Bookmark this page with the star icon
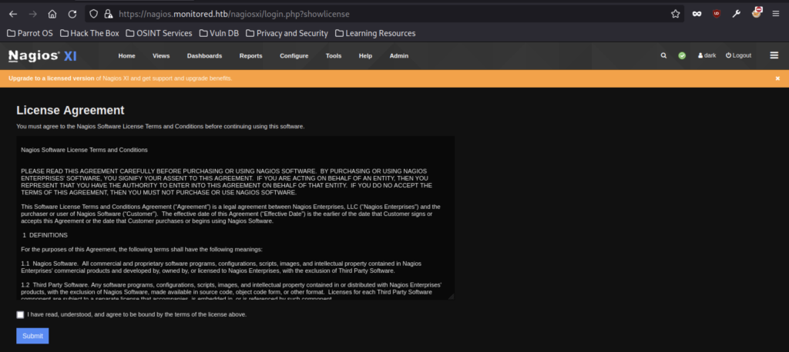This screenshot has height=352, width=789. [x=675, y=14]
